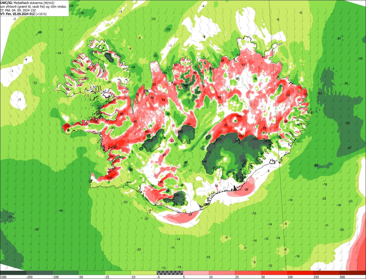The image size is (366, 279).
Task: Click the map value -65
Action: tap(168, 114)
